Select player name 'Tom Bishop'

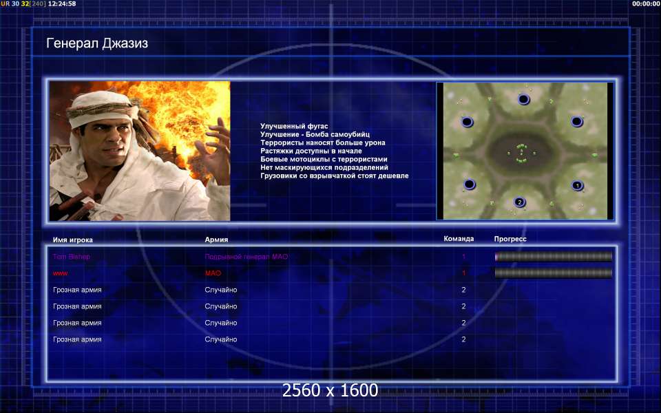72,256
